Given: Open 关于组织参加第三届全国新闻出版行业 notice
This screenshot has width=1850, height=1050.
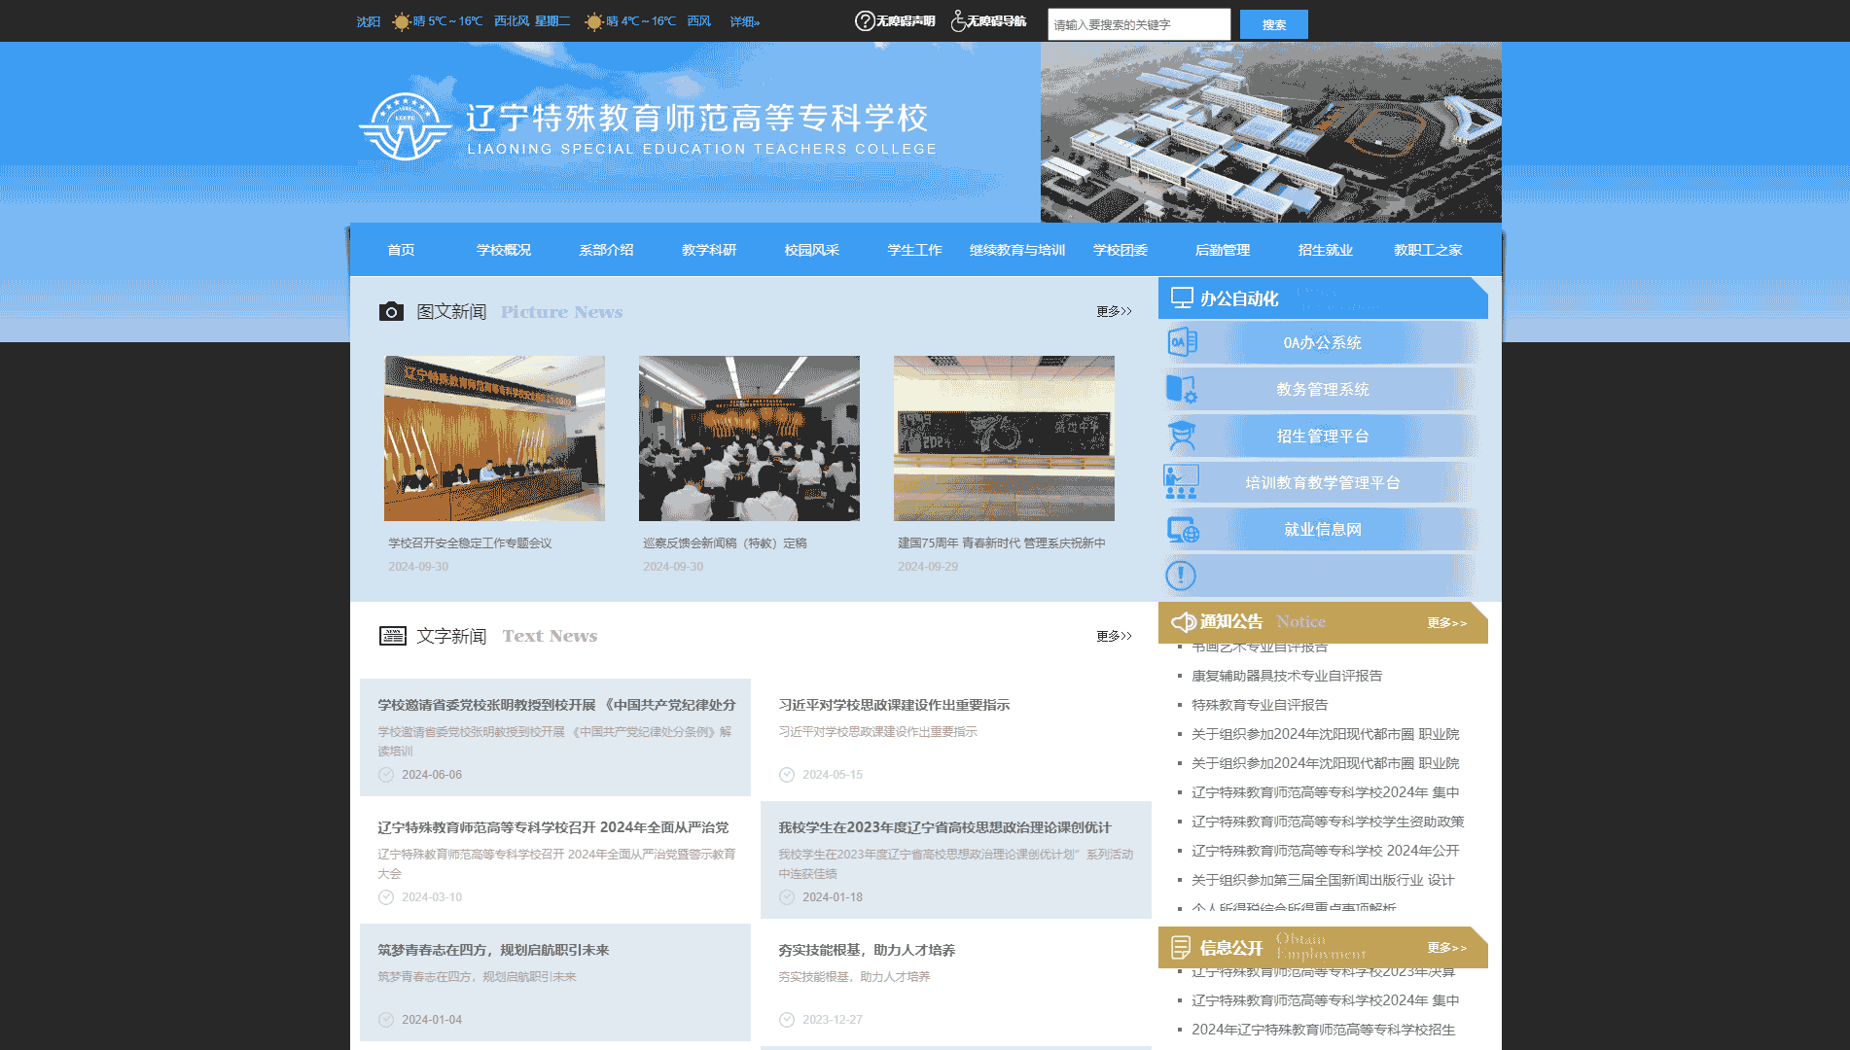Looking at the screenshot, I should click(1323, 880).
